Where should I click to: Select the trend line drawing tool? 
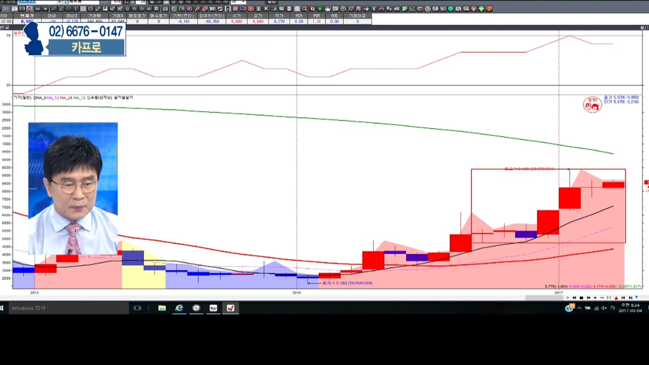[54, 9]
